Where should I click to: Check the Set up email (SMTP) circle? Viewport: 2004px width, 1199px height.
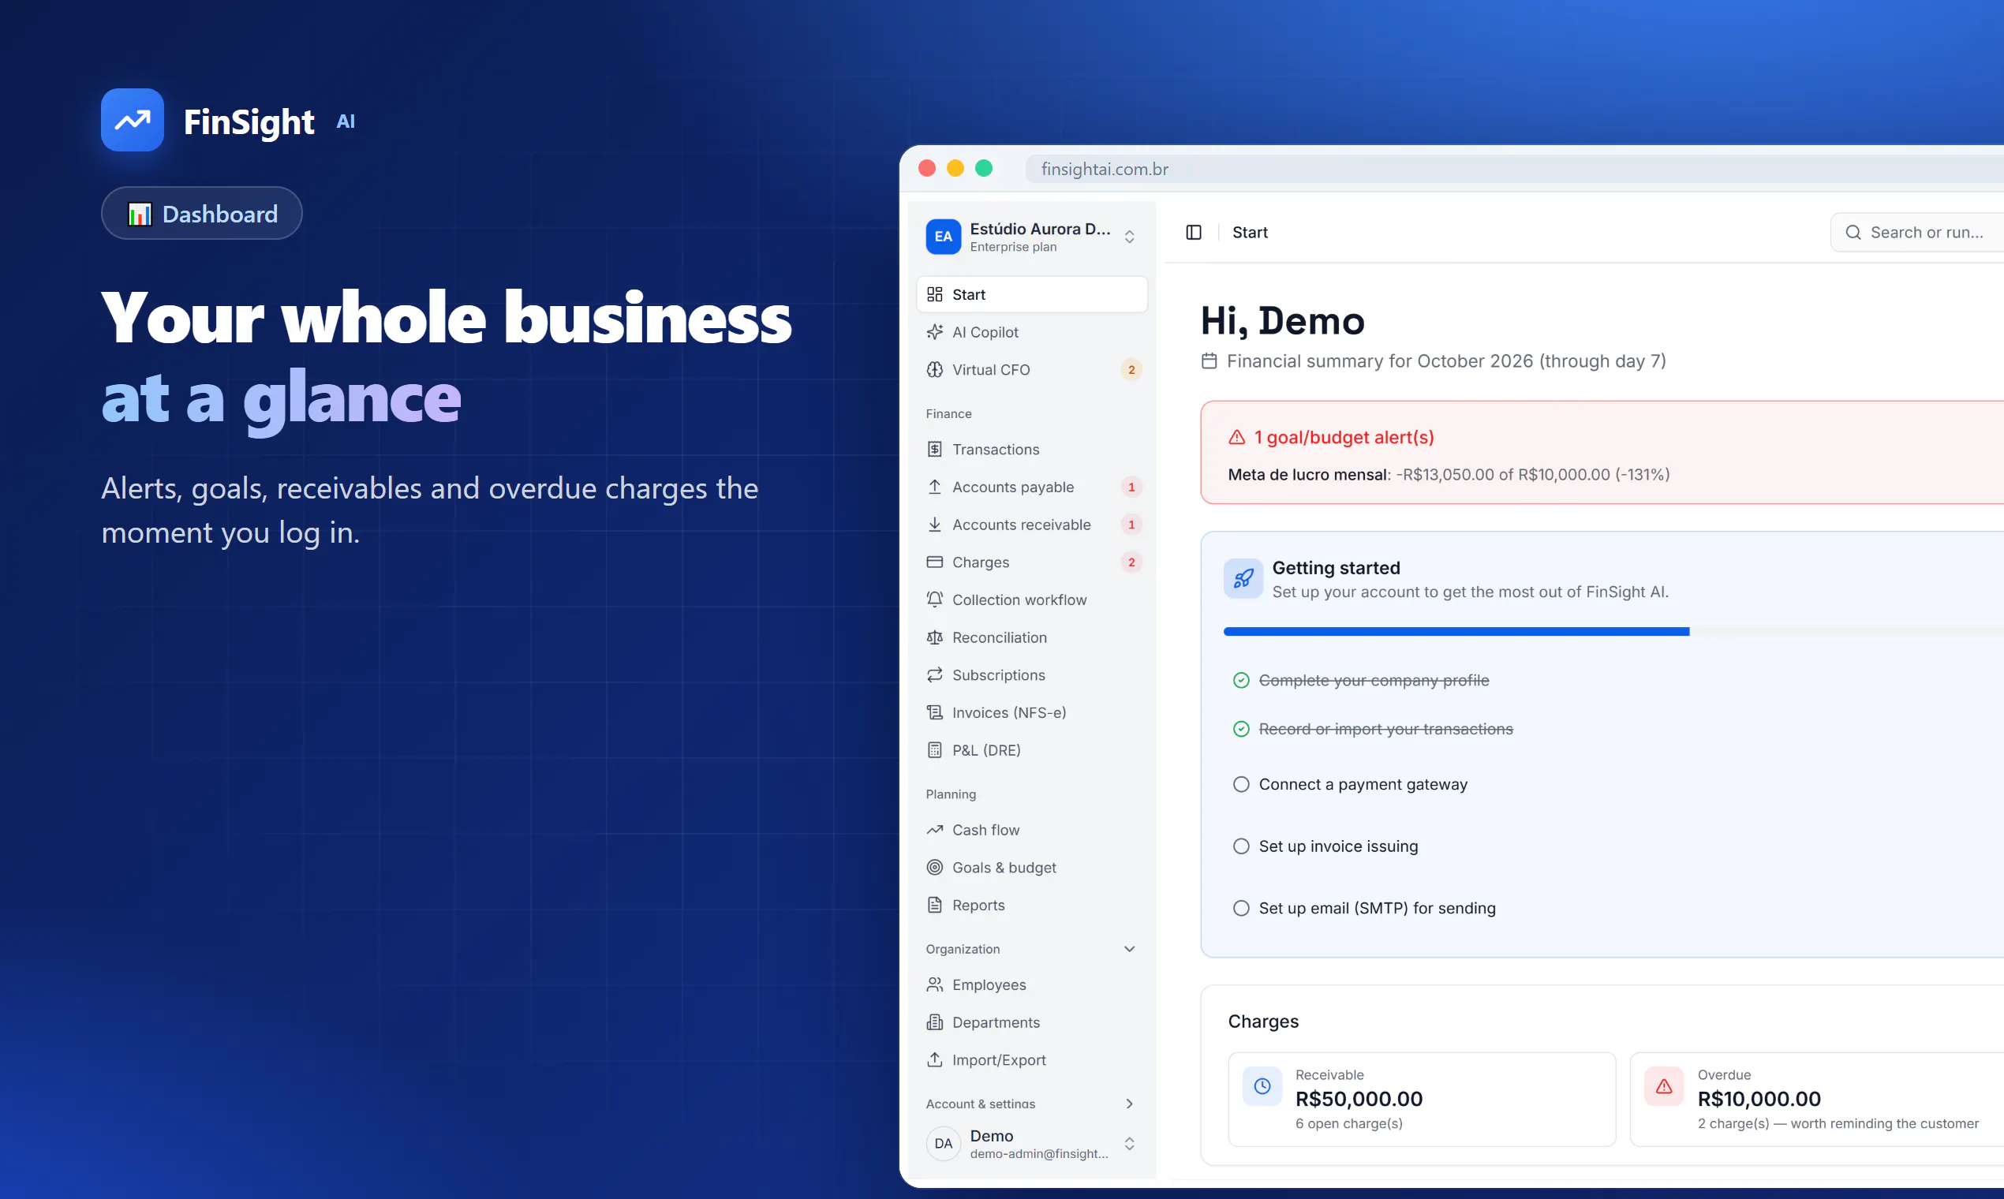(1241, 908)
